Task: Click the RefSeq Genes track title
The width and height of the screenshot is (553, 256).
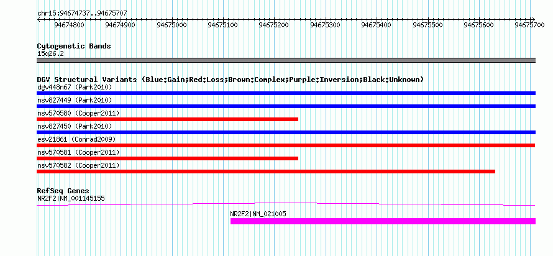Action: point(63,191)
